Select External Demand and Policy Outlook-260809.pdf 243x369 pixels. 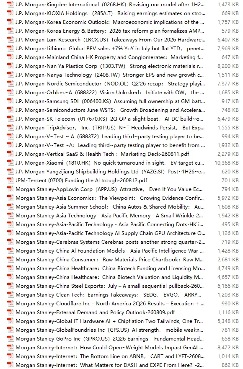95,312
